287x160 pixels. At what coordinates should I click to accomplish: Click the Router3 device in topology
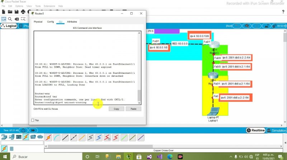[x=214, y=45]
